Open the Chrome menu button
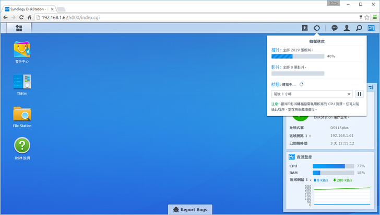Viewport: 380px width, 215px height. point(375,17)
